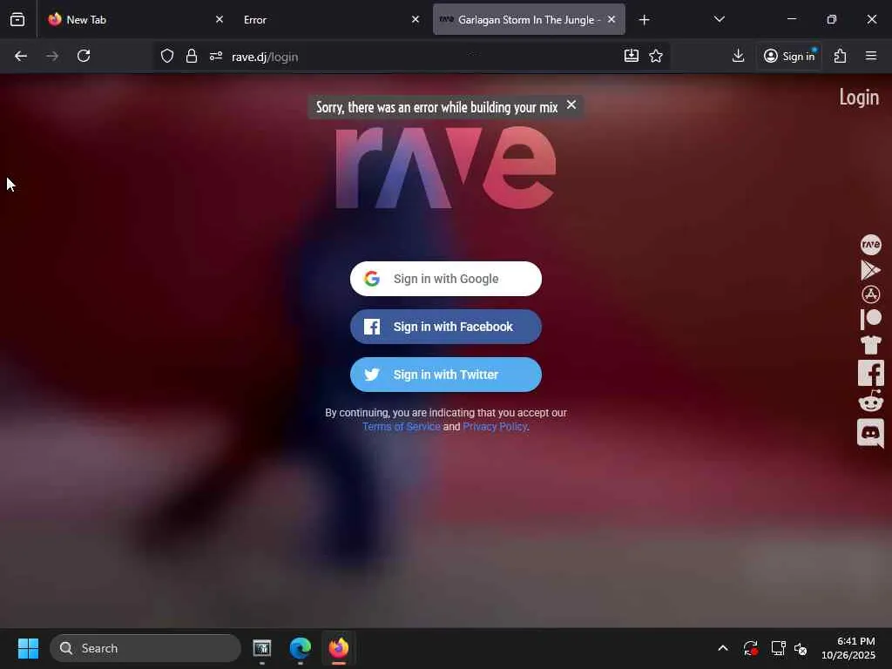Sign in with Facebook
The image size is (892, 669).
[x=445, y=327]
